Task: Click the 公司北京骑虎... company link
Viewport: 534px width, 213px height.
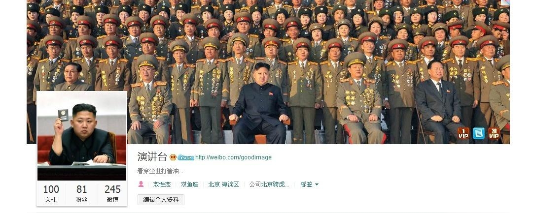Action: click(x=269, y=184)
